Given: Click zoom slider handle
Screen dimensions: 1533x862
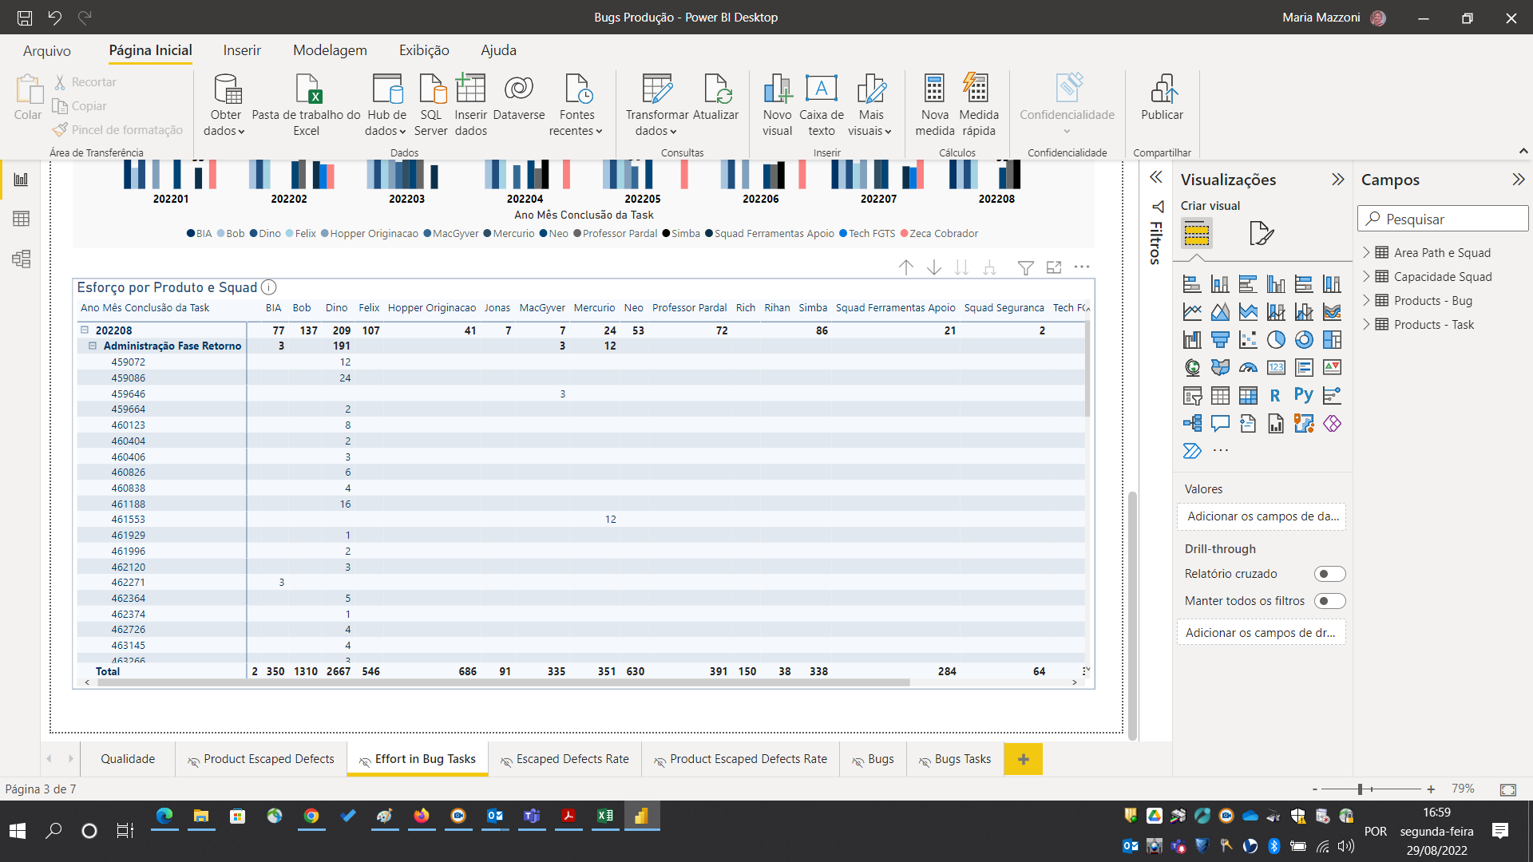Looking at the screenshot, I should click(x=1360, y=789).
